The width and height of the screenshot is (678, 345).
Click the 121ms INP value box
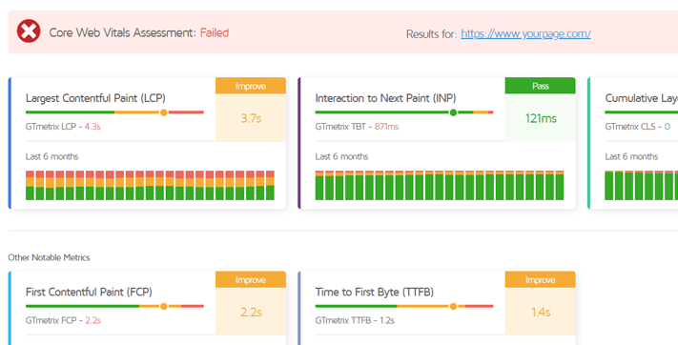point(540,117)
